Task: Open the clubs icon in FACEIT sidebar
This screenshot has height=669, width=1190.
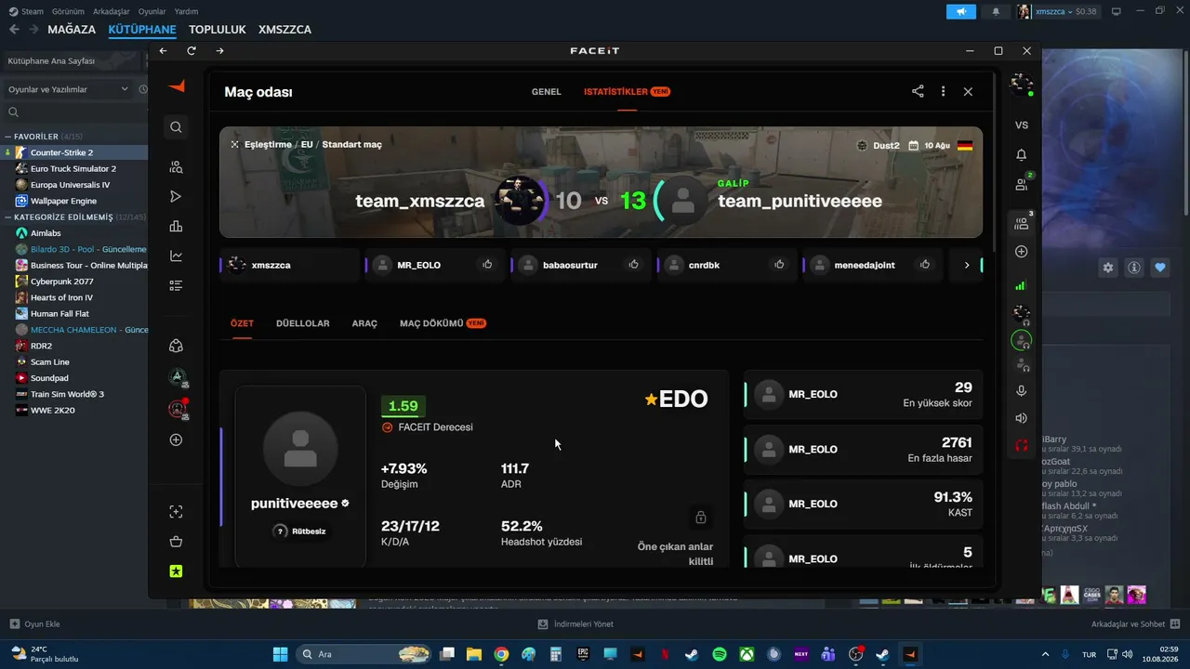Action: point(176,346)
